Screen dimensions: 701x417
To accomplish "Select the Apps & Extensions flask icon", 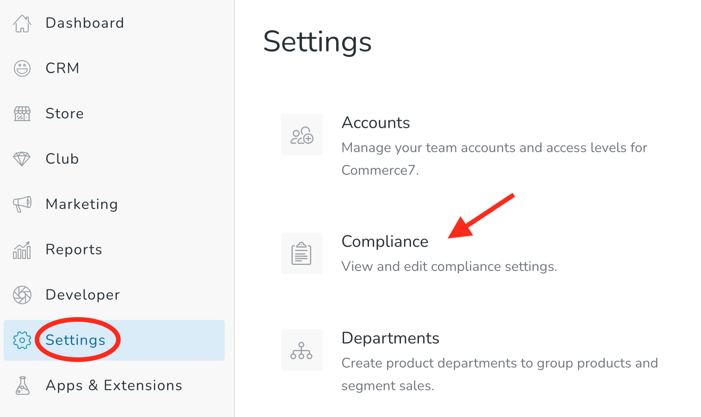I will (x=22, y=386).
